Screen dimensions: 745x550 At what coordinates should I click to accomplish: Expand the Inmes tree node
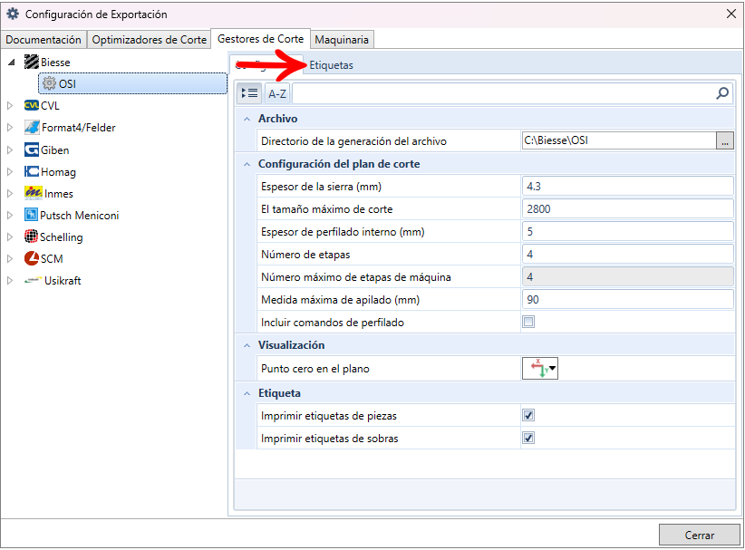[9, 193]
